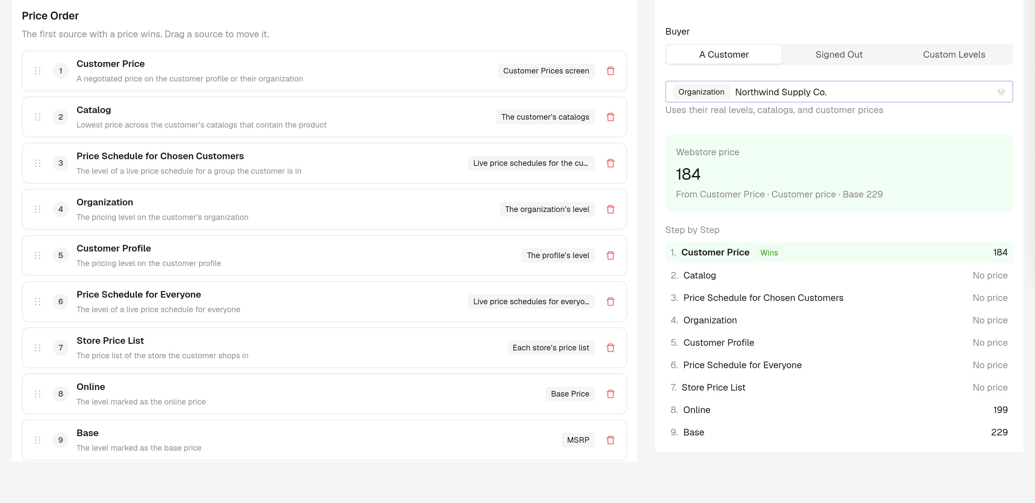Image resolution: width=1035 pixels, height=503 pixels.
Task: Click the Catalog step in Step by Step
Action: [839, 276]
